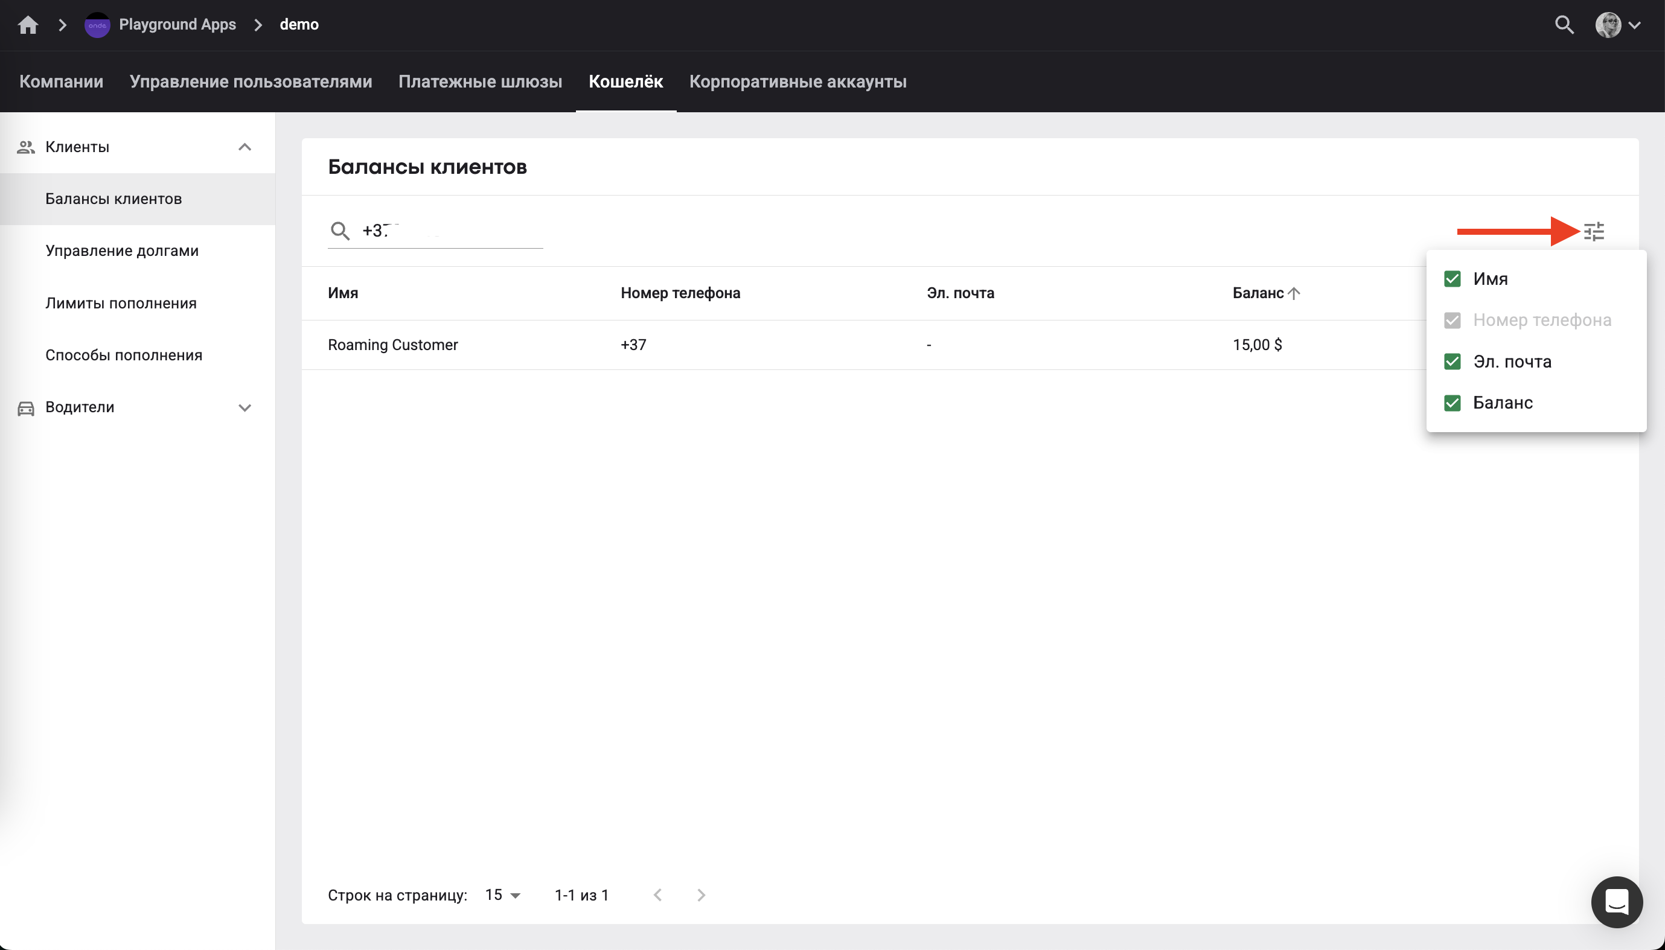The width and height of the screenshot is (1665, 950).
Task: Go to previous page arrow
Action: click(x=657, y=895)
